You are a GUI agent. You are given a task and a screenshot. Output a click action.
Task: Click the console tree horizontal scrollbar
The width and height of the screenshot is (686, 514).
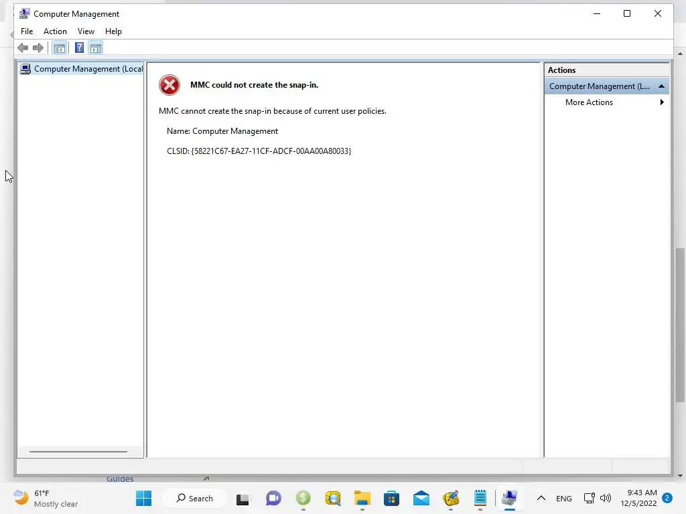pos(78,452)
